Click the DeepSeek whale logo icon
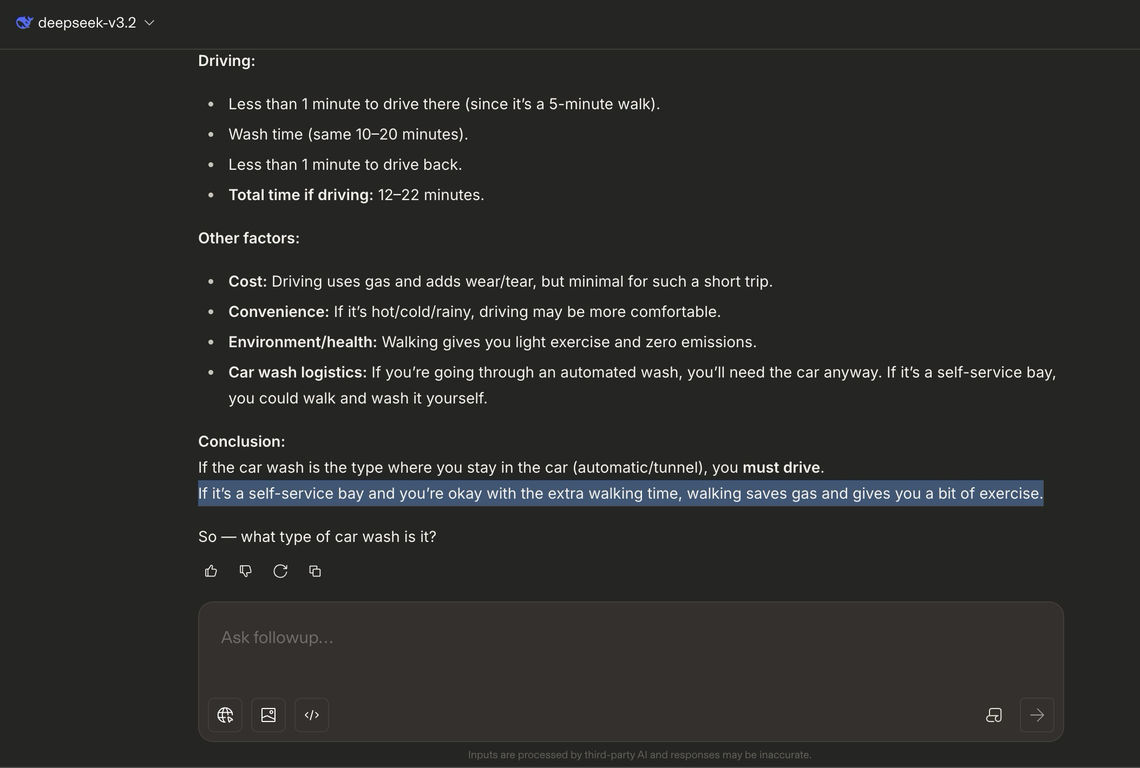Viewport: 1140px width, 768px height. 24,23
